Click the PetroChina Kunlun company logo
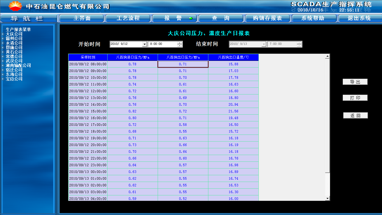Screen dimensions: 382x215 [x=15, y=6]
